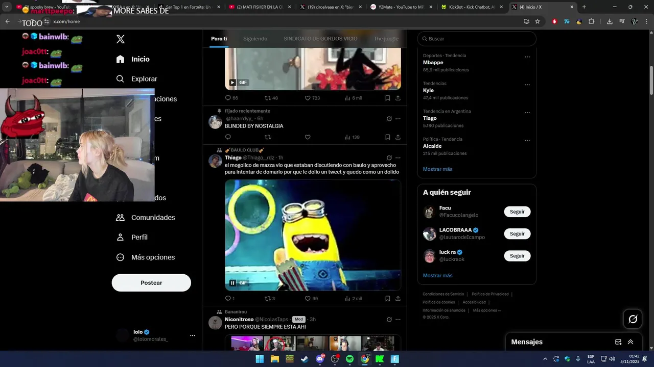Open Chrome downloads icon
654x367 pixels.
tap(610, 21)
